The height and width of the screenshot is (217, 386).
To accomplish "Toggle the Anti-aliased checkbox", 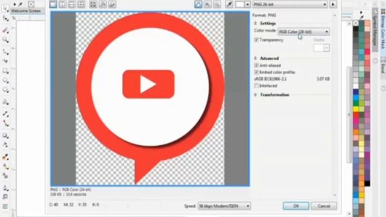I will [x=256, y=66].
